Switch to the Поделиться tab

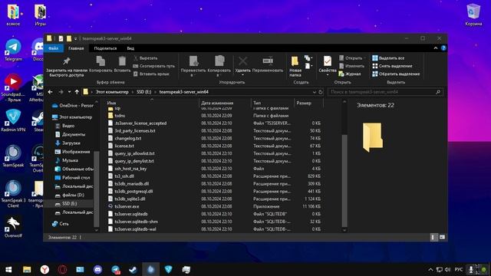[x=105, y=48]
